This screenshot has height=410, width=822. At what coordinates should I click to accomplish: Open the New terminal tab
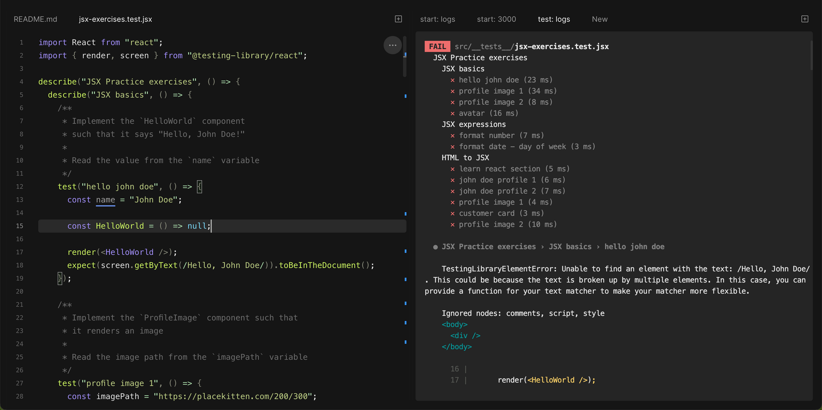(x=599, y=19)
